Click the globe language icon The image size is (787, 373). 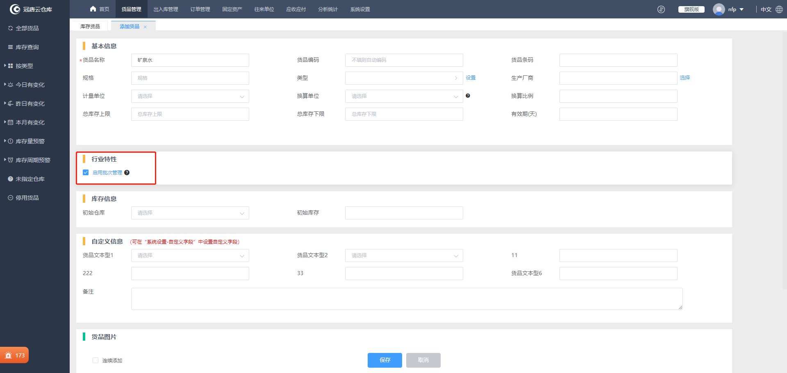pos(779,9)
